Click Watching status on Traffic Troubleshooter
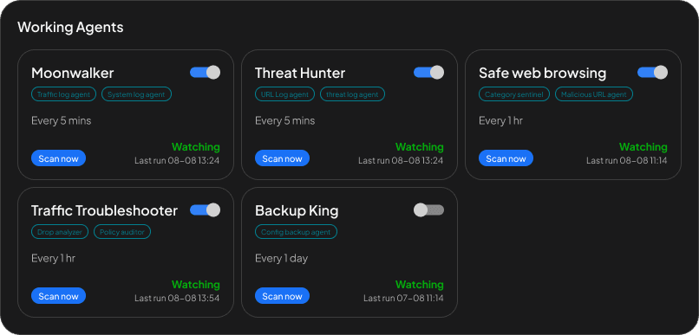 pyautogui.click(x=196, y=284)
